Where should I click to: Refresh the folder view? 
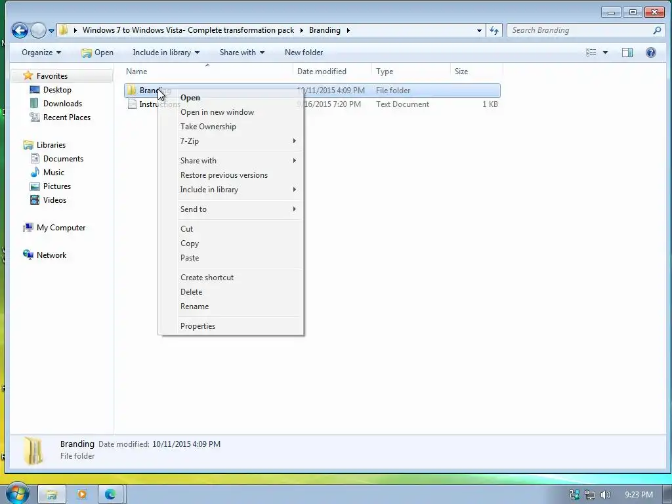[x=494, y=30]
